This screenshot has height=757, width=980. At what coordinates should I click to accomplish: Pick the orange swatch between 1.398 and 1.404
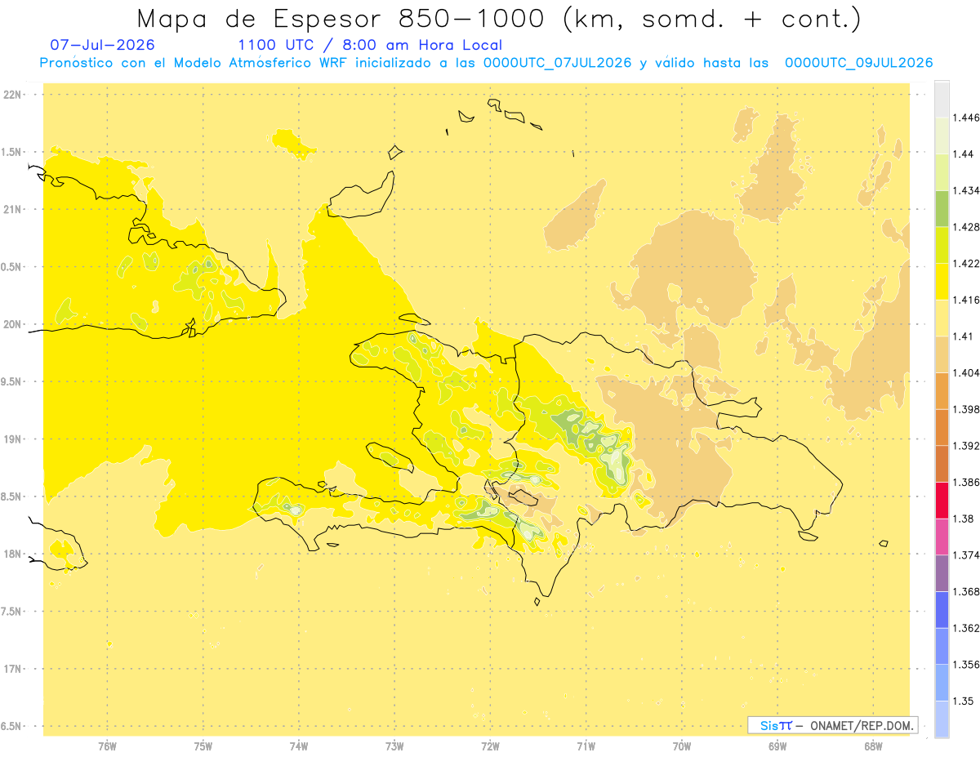click(942, 391)
